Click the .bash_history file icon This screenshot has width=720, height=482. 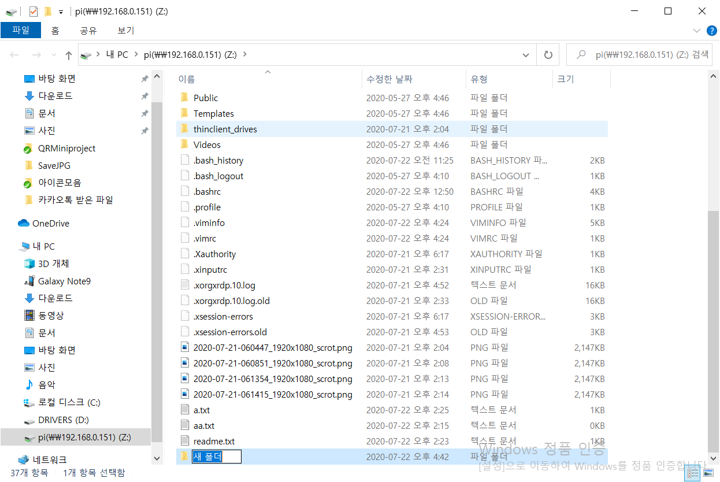pyautogui.click(x=184, y=160)
